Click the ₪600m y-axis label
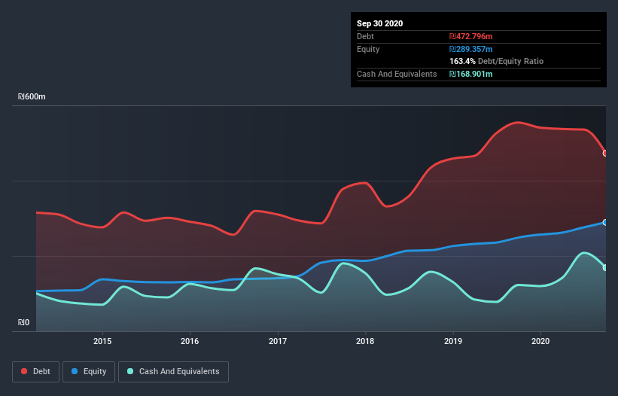 (32, 96)
